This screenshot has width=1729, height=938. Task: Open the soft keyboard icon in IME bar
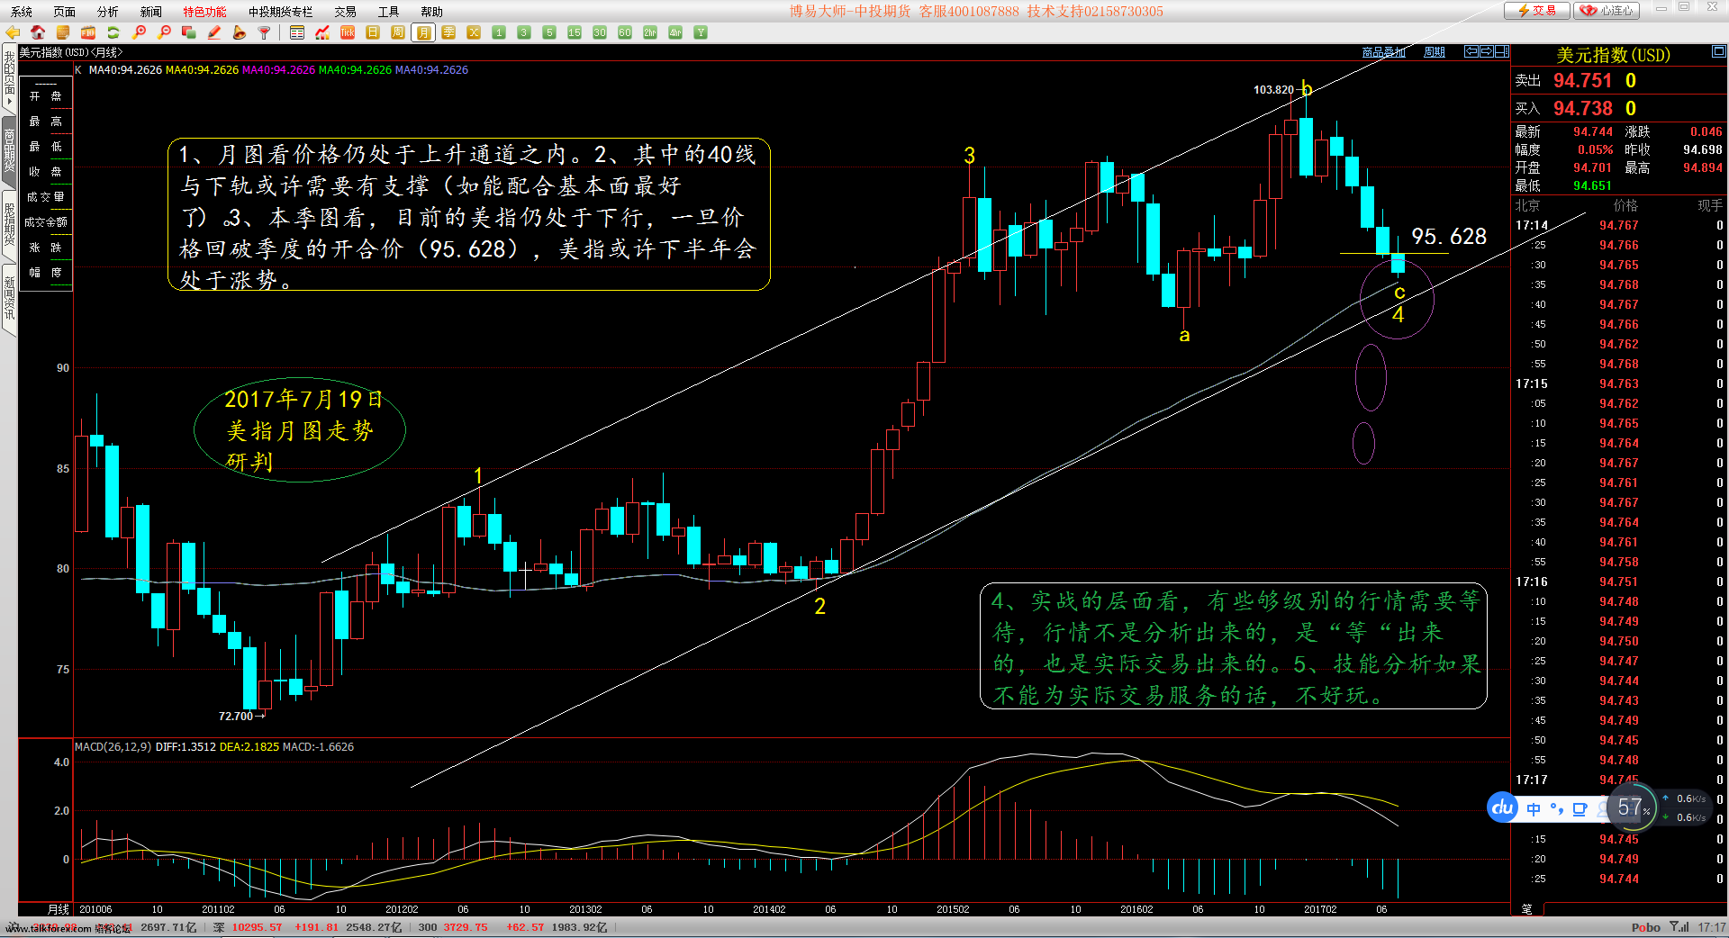click(1580, 809)
